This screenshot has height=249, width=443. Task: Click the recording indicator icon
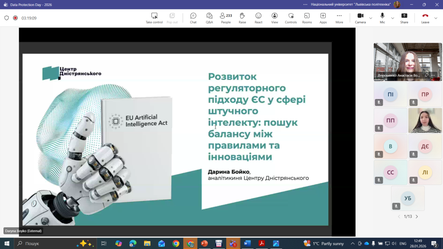[15, 18]
